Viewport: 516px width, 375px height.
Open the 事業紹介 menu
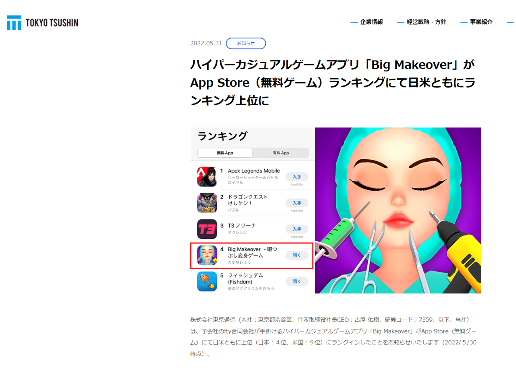click(481, 22)
